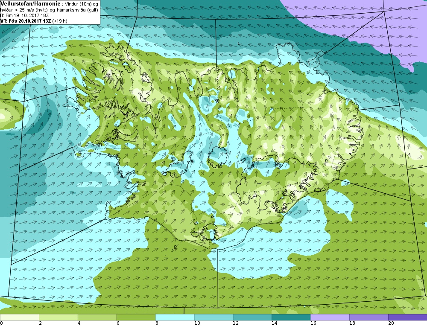Click the light purple 16–18 m/s legend swatch
This screenshot has width=427, height=326.
[x=330, y=317]
